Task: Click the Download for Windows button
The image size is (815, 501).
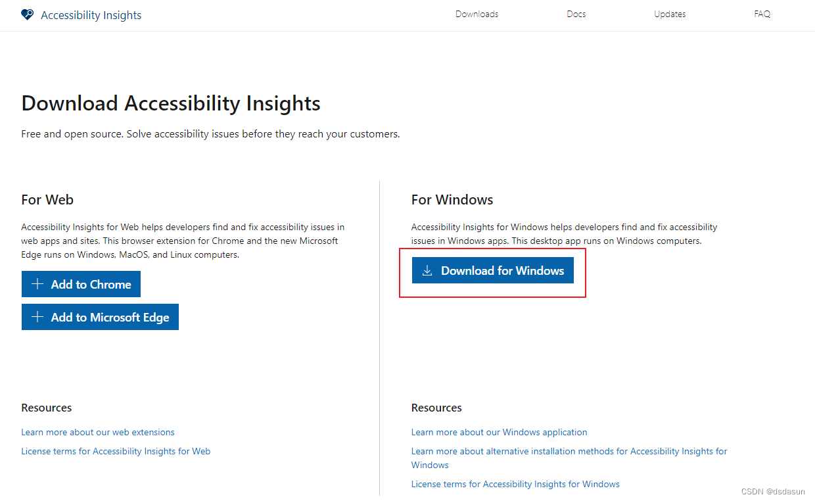Action: [x=492, y=270]
